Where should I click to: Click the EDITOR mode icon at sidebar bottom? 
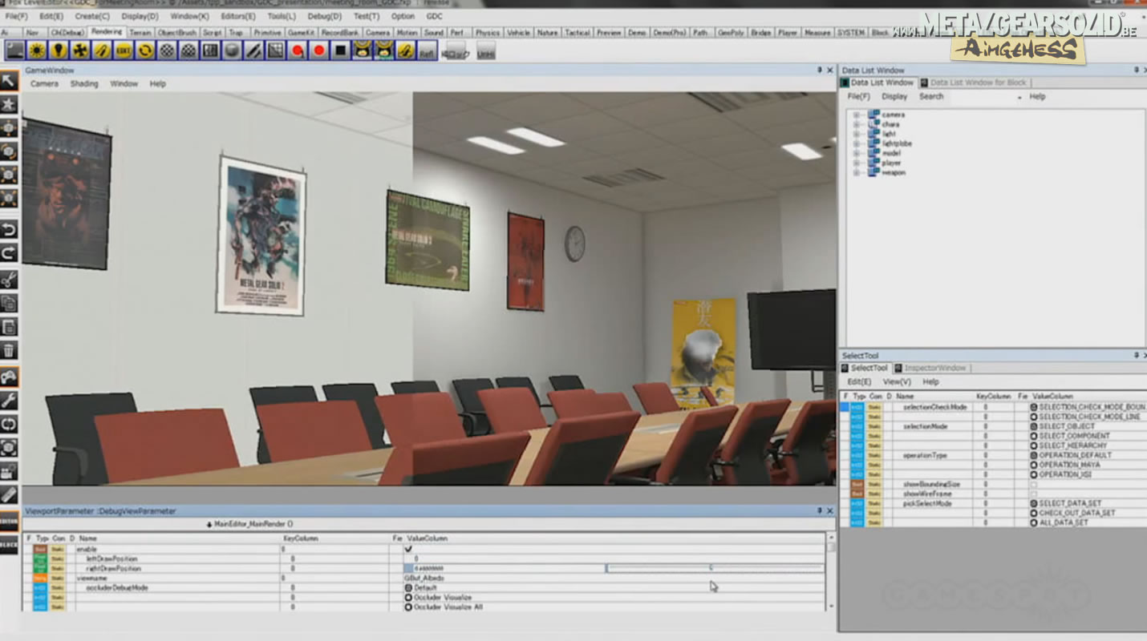pos(9,522)
